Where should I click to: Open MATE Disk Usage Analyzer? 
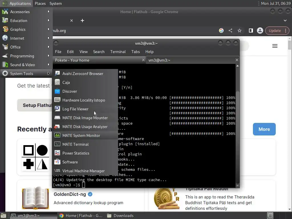(x=85, y=127)
